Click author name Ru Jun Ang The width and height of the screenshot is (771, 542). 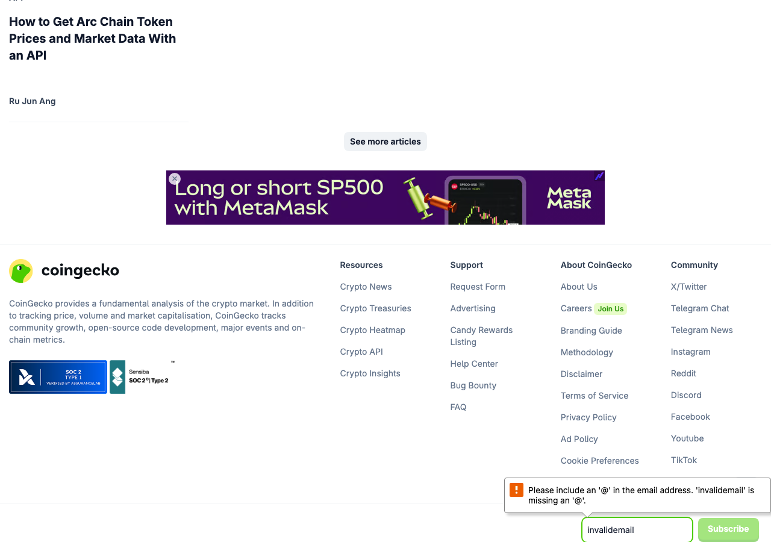(33, 101)
